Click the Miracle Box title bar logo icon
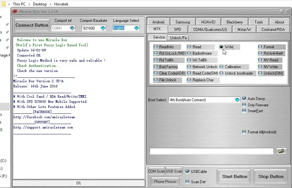 tap(15, 12)
